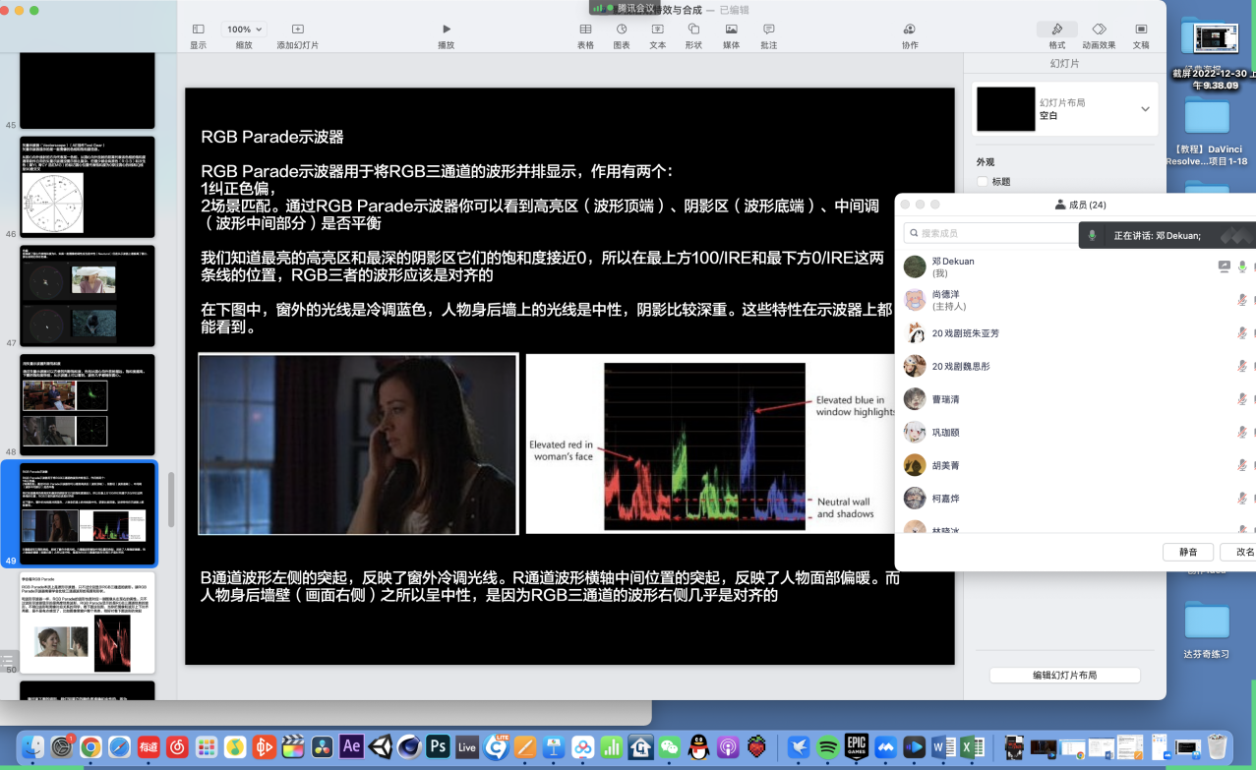Open the Chart (图表) insert tool
This screenshot has width=1256, height=770.
pyautogui.click(x=622, y=30)
